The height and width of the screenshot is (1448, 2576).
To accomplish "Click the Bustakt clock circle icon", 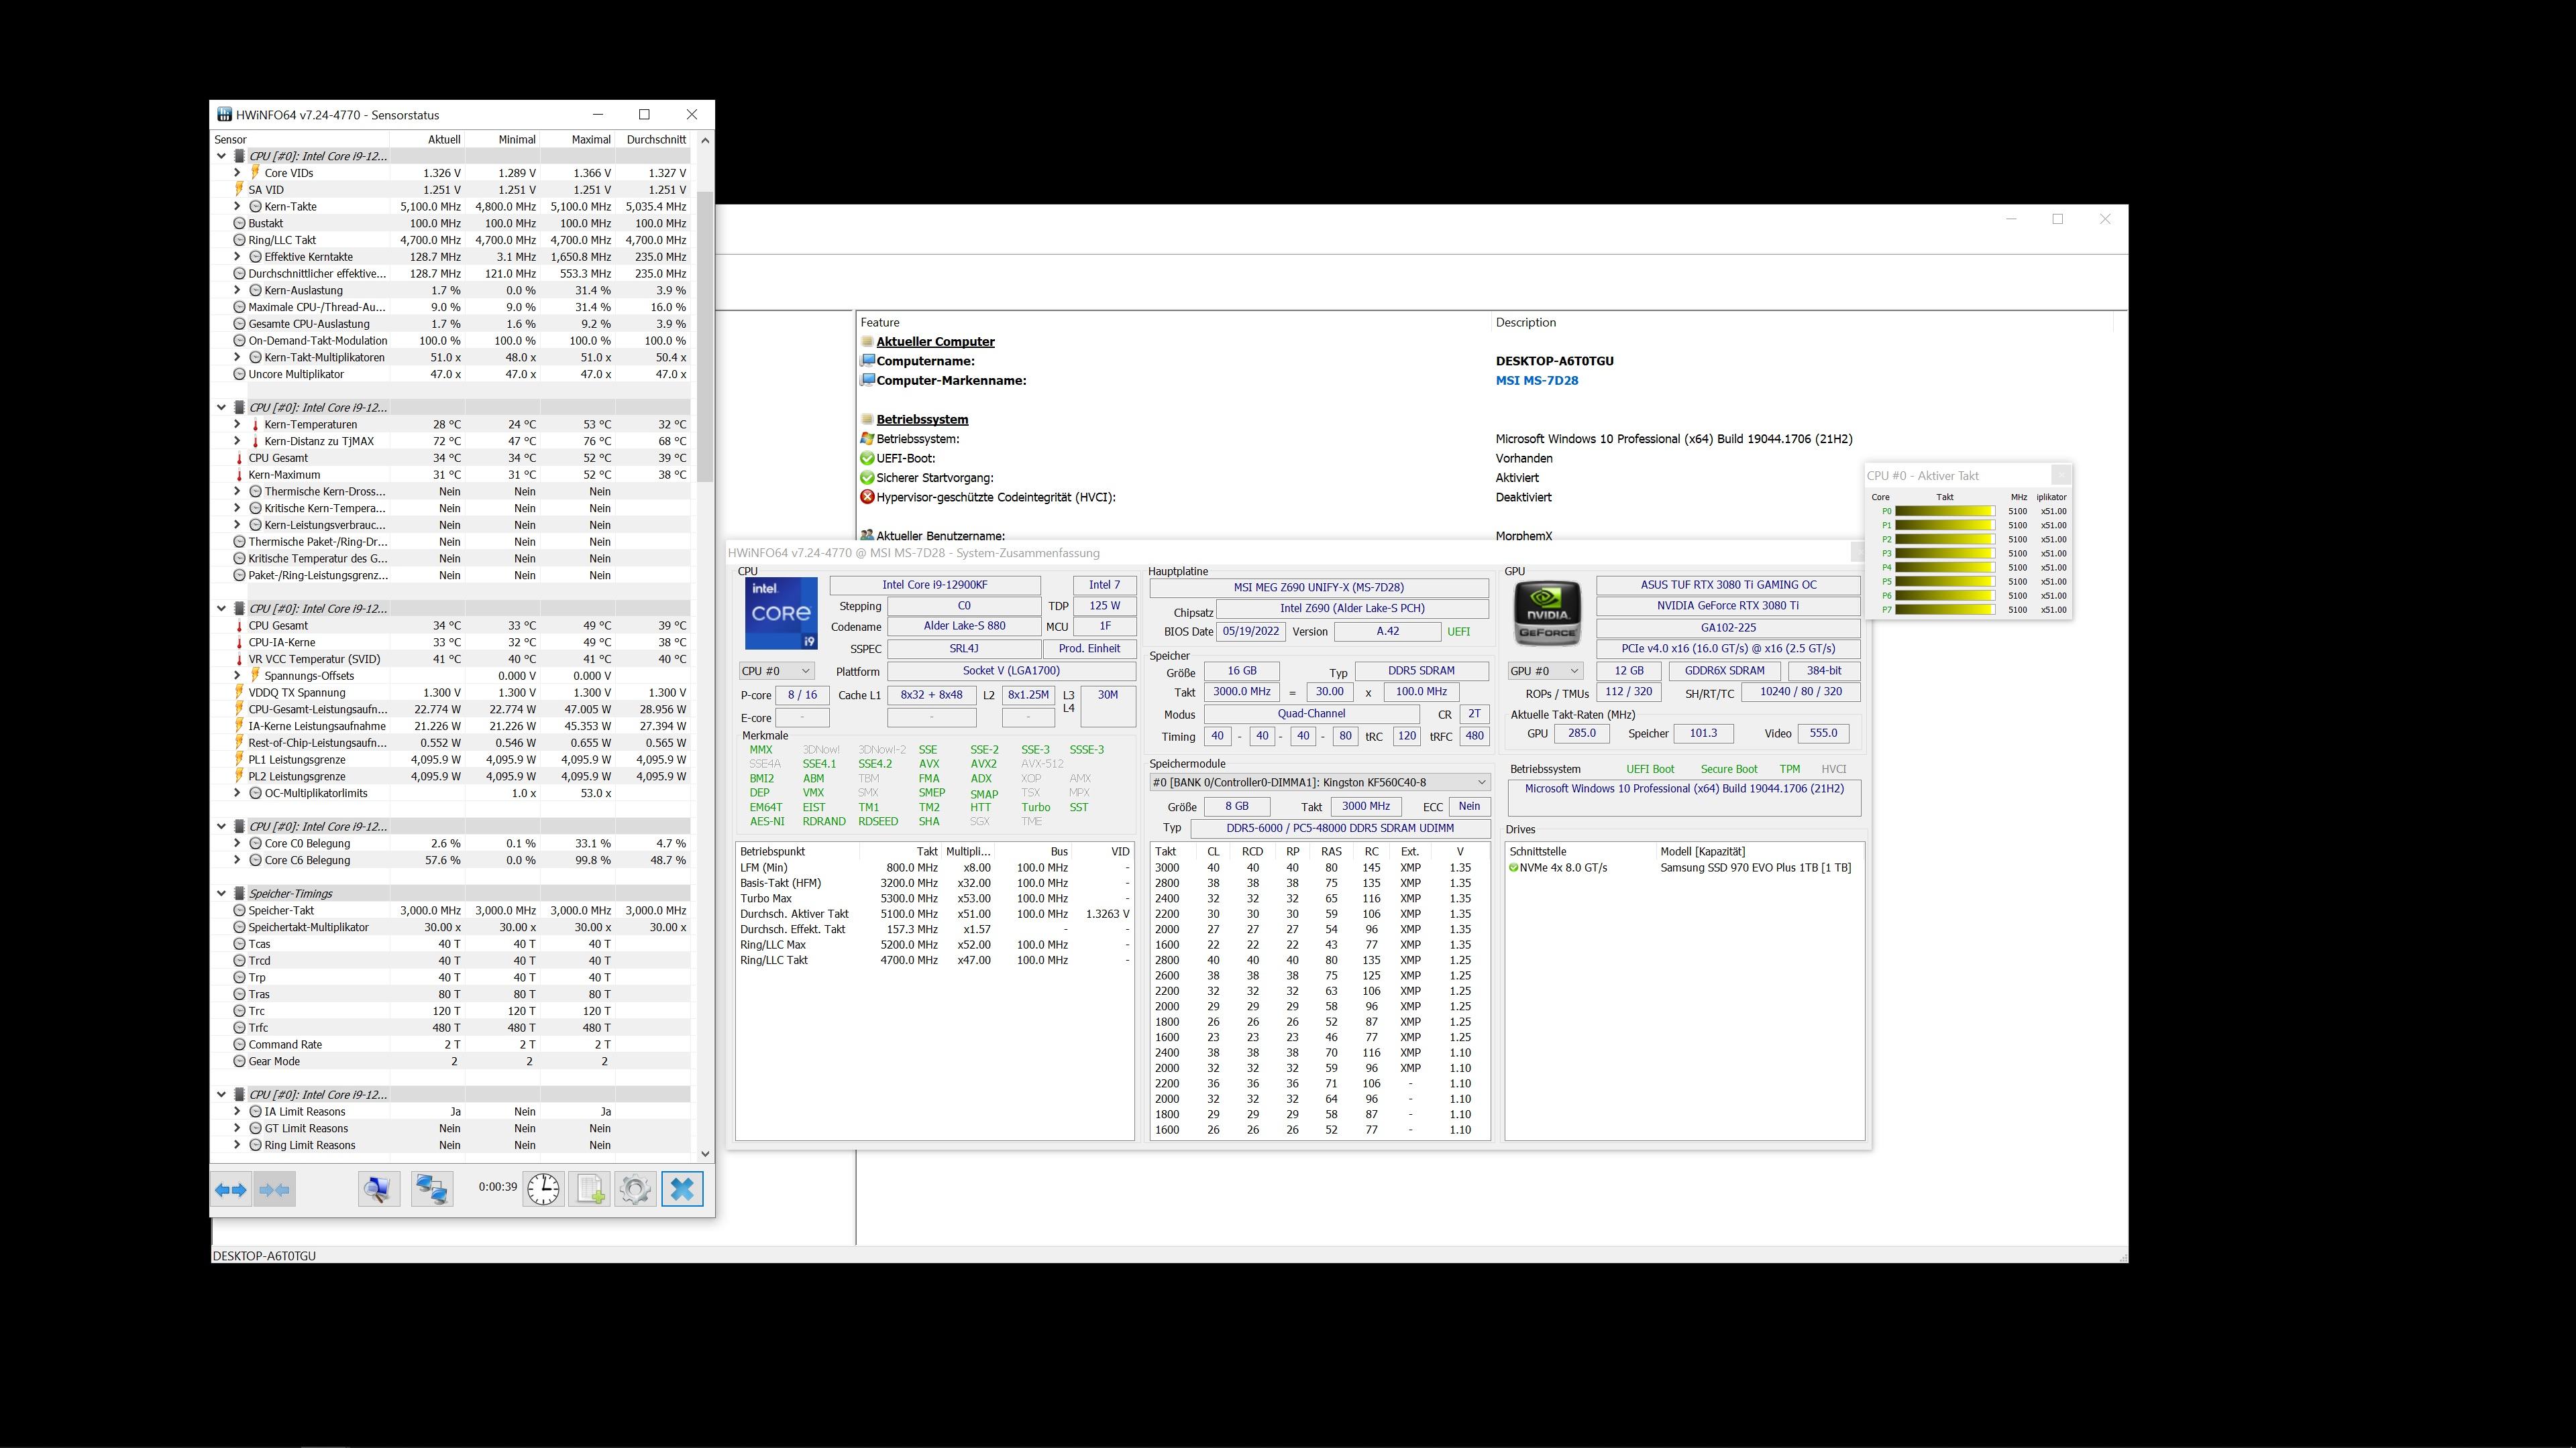I will point(239,224).
